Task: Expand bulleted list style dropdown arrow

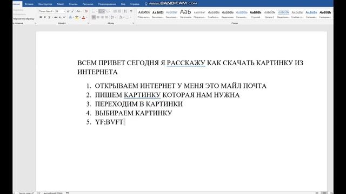Action: point(97,11)
